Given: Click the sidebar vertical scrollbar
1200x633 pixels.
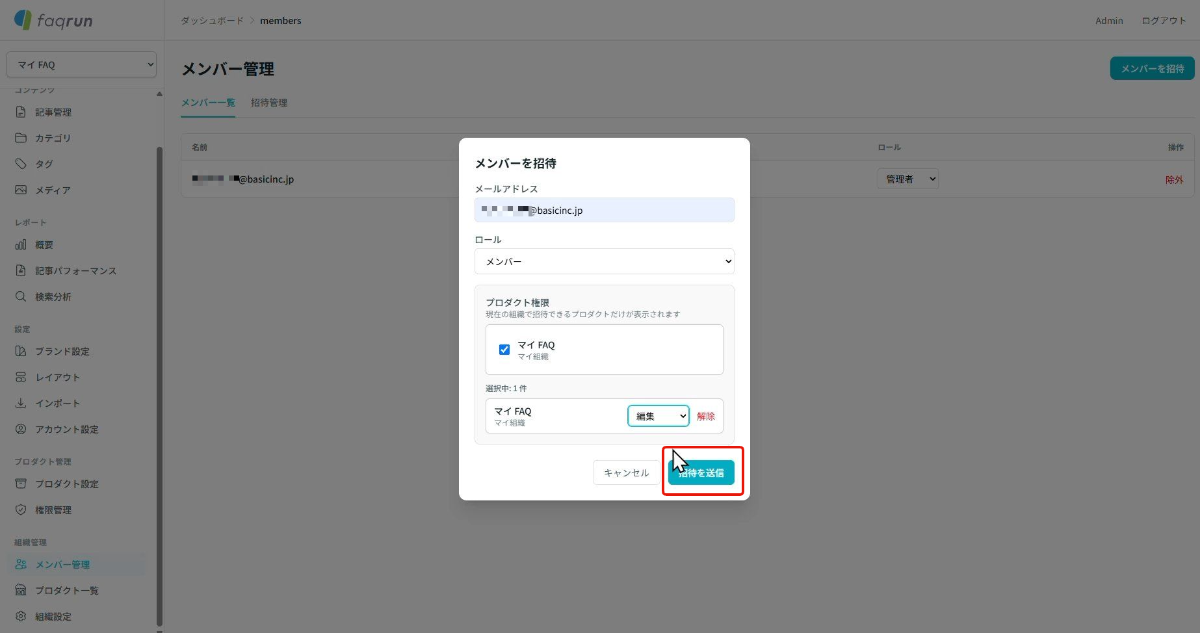Looking at the screenshot, I should pos(159,387).
